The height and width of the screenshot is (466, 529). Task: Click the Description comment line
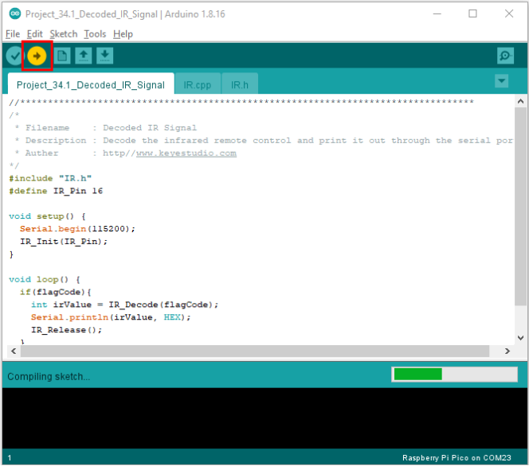(x=264, y=141)
